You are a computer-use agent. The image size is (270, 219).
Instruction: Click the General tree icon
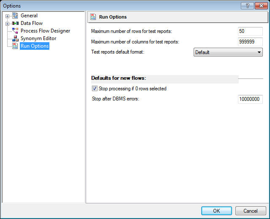[x=15, y=16]
